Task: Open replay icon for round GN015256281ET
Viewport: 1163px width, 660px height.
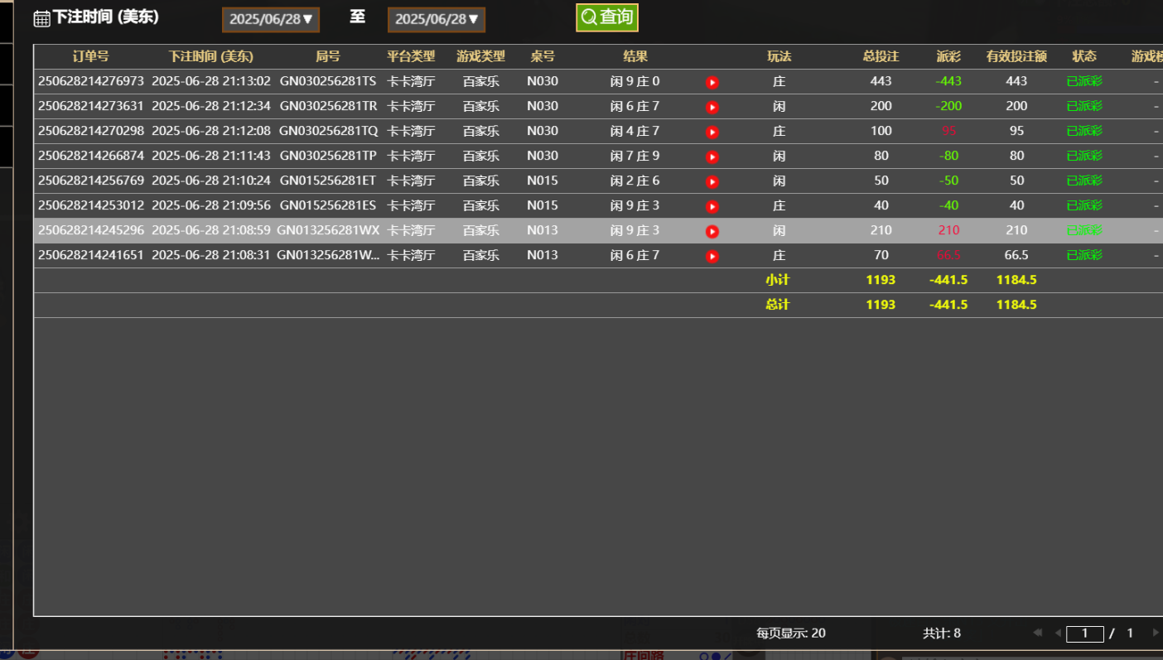Action: click(x=712, y=181)
